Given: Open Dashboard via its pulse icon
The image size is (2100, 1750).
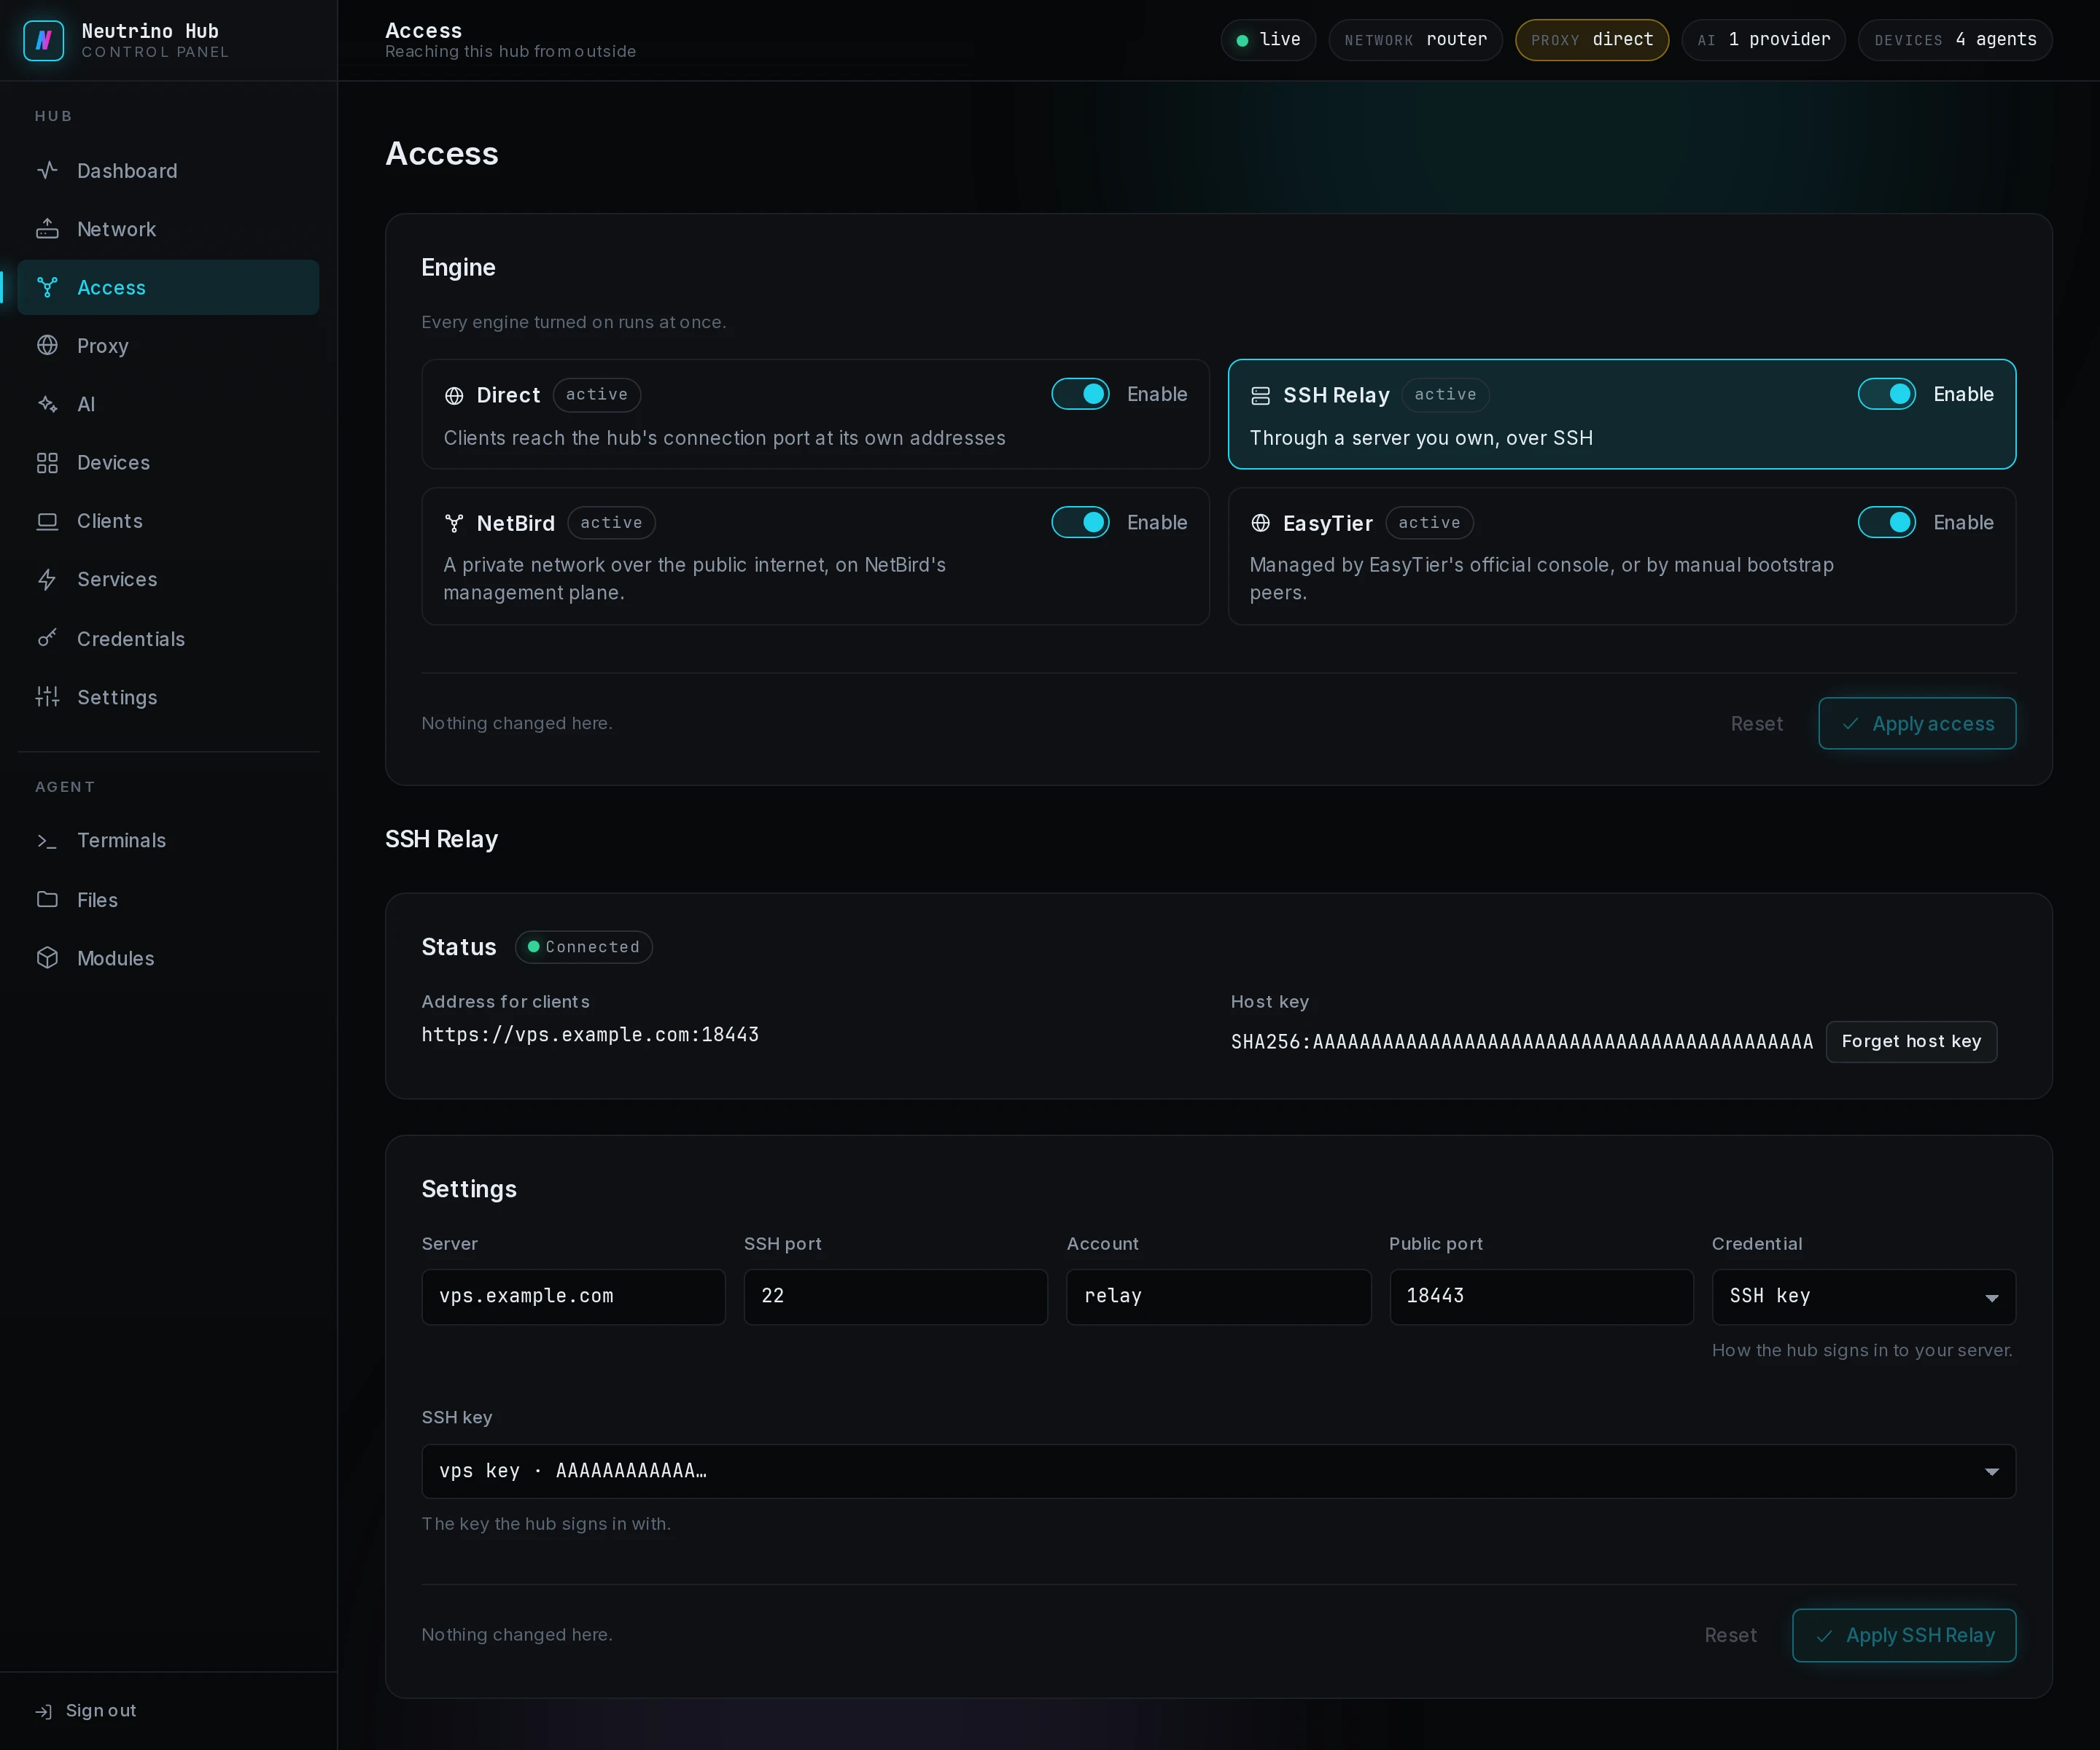Looking at the screenshot, I should pyautogui.click(x=47, y=170).
